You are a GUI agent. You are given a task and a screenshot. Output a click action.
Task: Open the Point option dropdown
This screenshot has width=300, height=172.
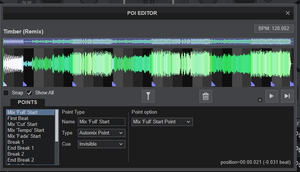[x=162, y=121]
